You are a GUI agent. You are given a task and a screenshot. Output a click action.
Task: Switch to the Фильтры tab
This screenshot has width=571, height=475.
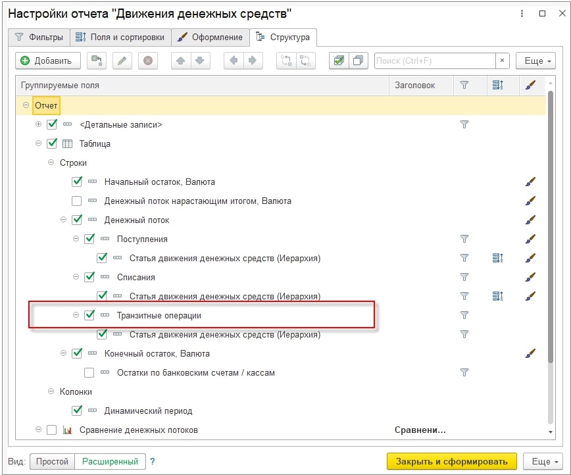pyautogui.click(x=39, y=37)
